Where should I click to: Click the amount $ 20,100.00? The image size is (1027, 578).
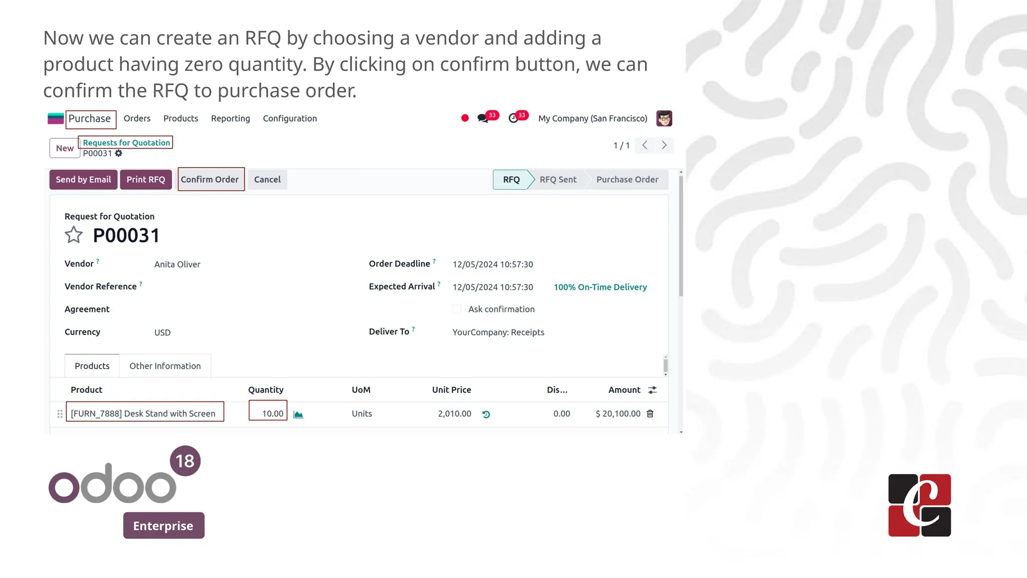tap(618, 413)
